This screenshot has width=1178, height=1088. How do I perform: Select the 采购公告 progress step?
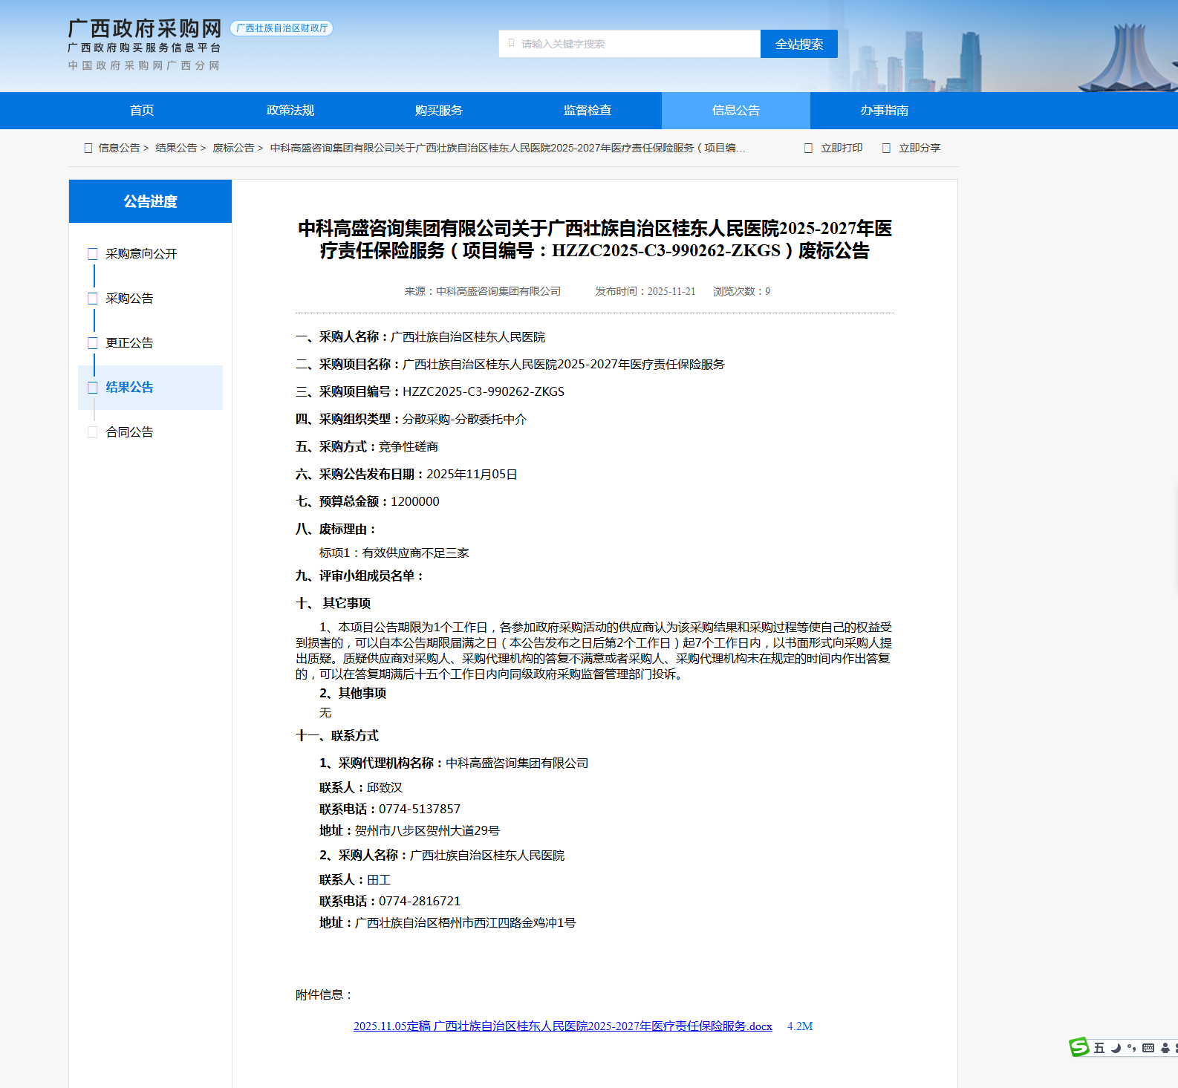pos(129,299)
